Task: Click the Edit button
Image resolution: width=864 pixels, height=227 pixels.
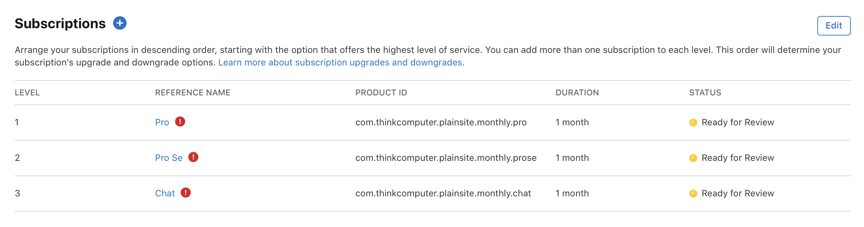Action: (x=834, y=26)
